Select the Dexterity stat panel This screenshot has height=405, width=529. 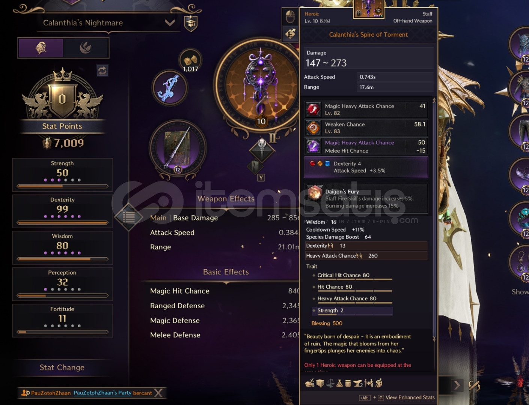(x=62, y=211)
